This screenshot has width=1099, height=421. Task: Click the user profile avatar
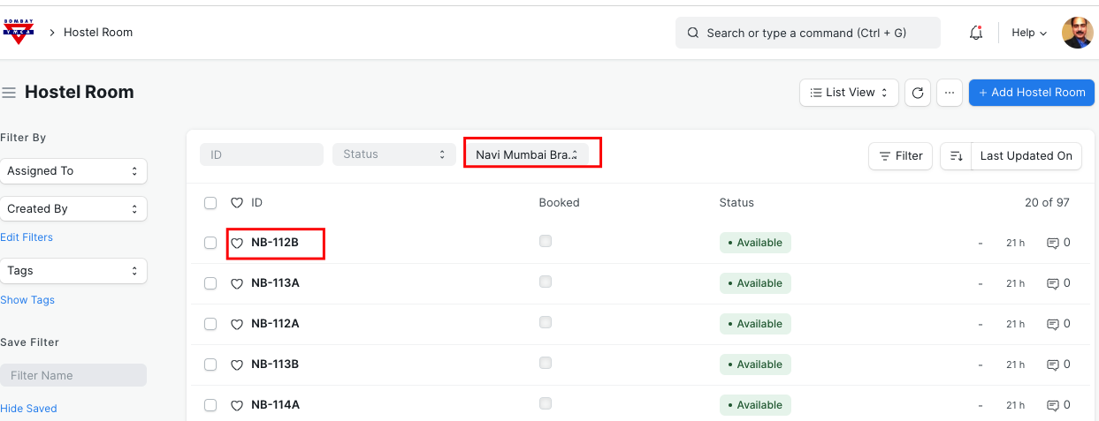[1077, 33]
